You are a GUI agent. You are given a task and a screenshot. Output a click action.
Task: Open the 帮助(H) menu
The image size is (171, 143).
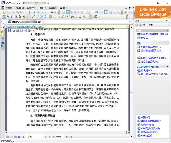click(x=64, y=8)
